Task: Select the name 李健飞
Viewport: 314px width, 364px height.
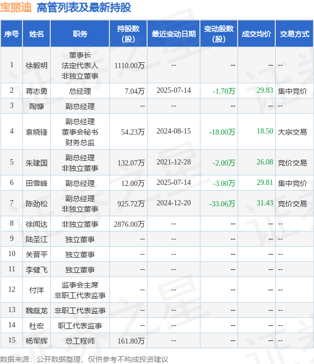Action: click(x=37, y=270)
